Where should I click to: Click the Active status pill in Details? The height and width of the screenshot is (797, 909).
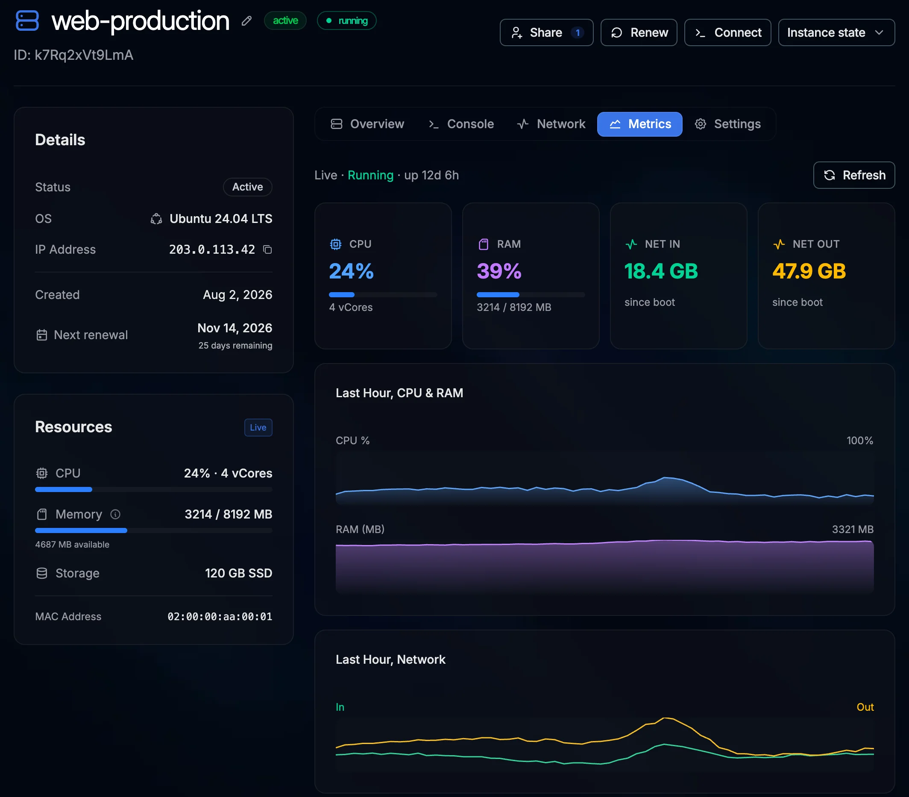[247, 187]
